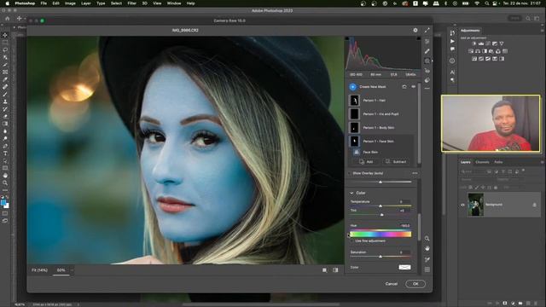Click the Fit (14%) zoom button
Image resolution: width=546 pixels, height=307 pixels.
coord(40,270)
